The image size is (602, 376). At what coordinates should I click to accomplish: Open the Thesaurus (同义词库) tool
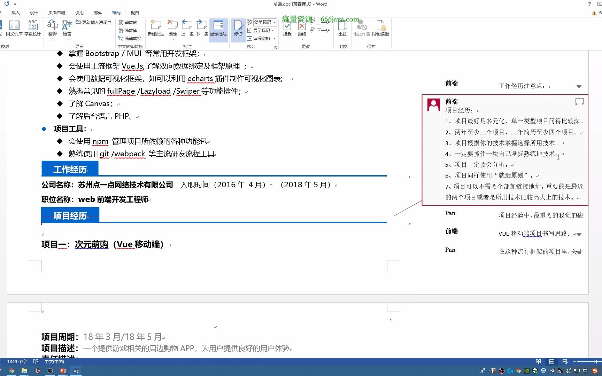tap(14, 28)
